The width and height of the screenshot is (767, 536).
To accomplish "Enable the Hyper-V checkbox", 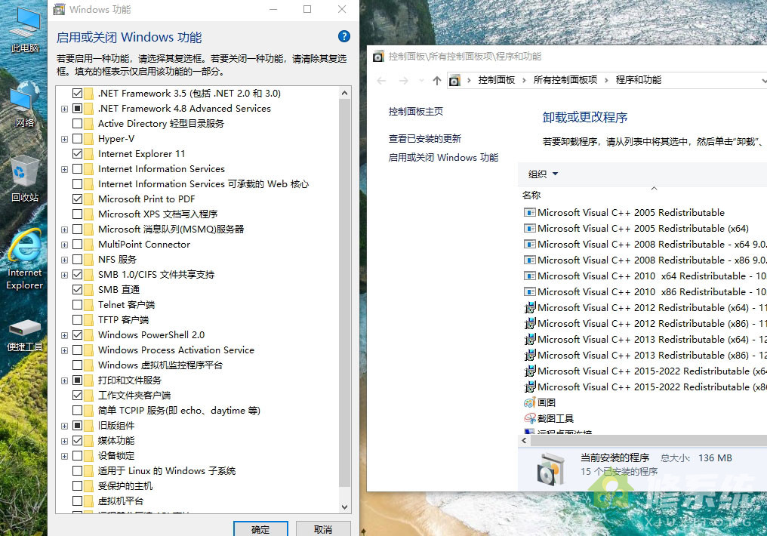I will click(x=77, y=139).
